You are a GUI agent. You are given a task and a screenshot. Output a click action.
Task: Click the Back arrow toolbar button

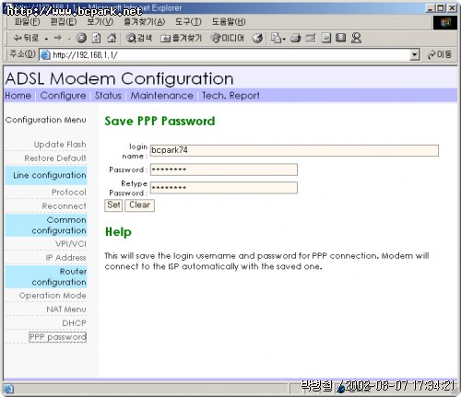[x=27, y=38]
